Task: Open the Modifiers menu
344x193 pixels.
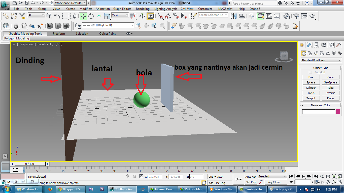Action: click(x=86, y=9)
